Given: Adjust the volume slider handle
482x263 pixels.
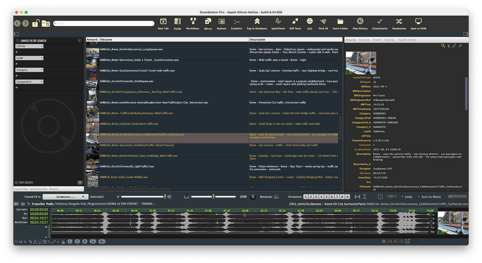Looking at the screenshot, I should coord(165,197).
